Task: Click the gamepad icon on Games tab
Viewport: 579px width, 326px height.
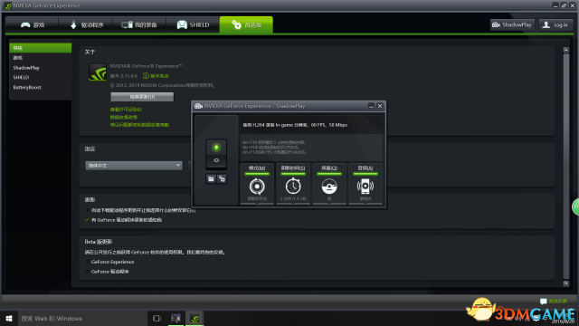Action: [x=25, y=24]
